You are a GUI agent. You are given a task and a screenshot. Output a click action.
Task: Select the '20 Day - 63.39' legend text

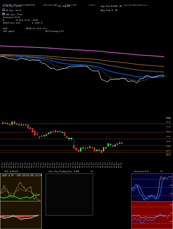(13, 6)
